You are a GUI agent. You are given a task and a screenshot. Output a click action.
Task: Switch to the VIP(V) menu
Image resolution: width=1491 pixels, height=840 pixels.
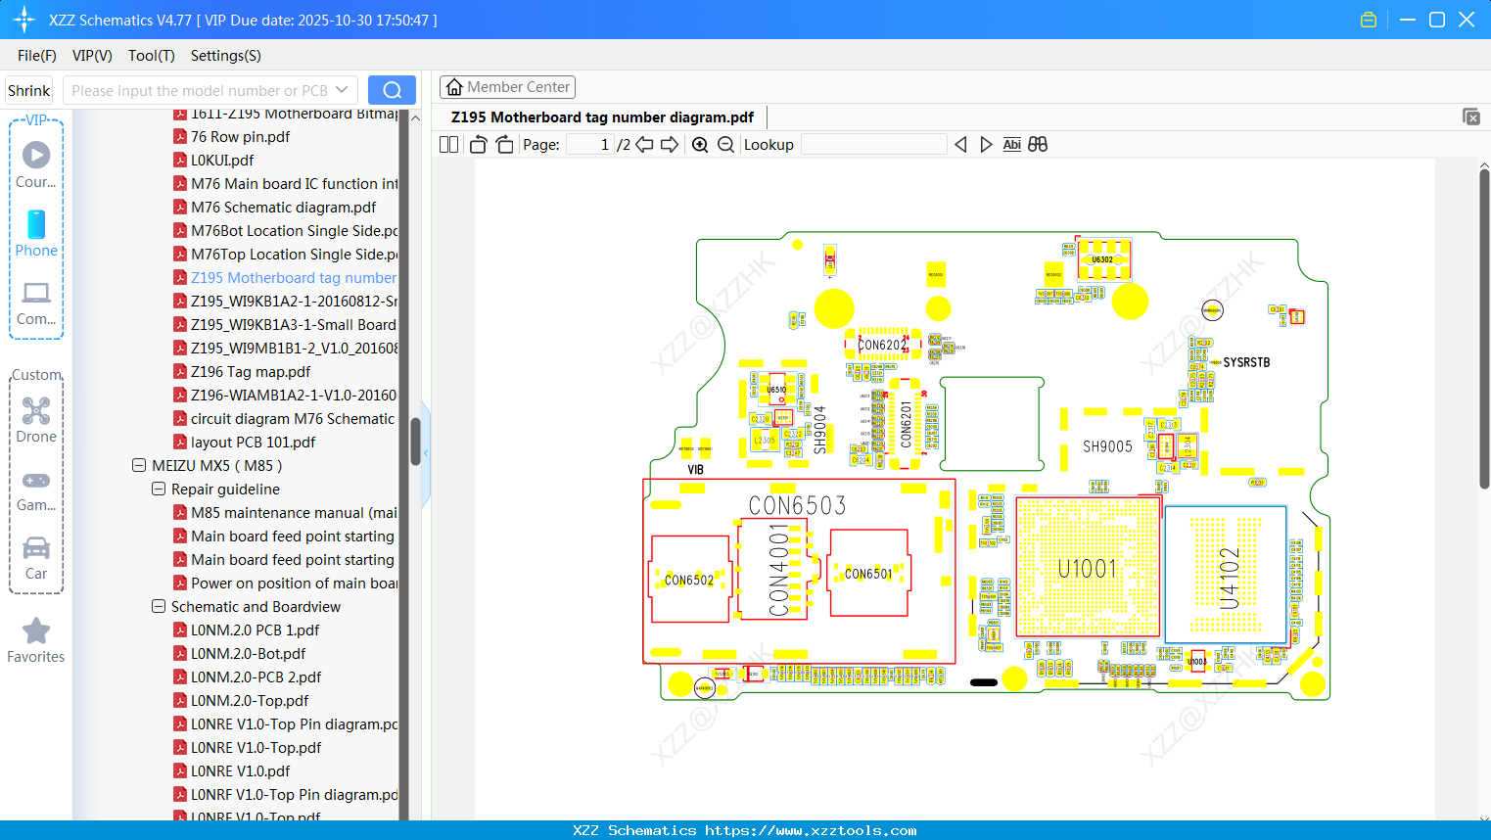click(x=91, y=56)
